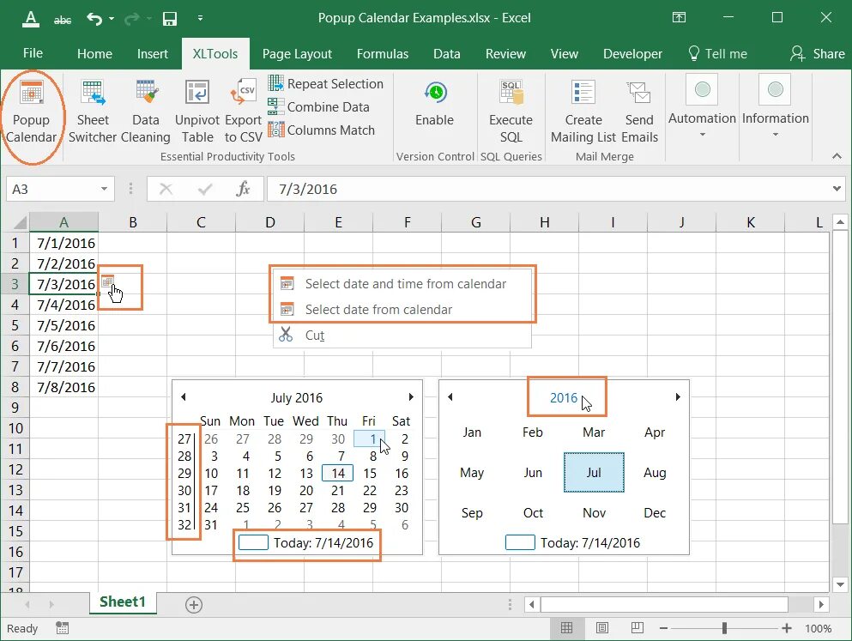Switch to Normal view in status bar

pyautogui.click(x=567, y=628)
